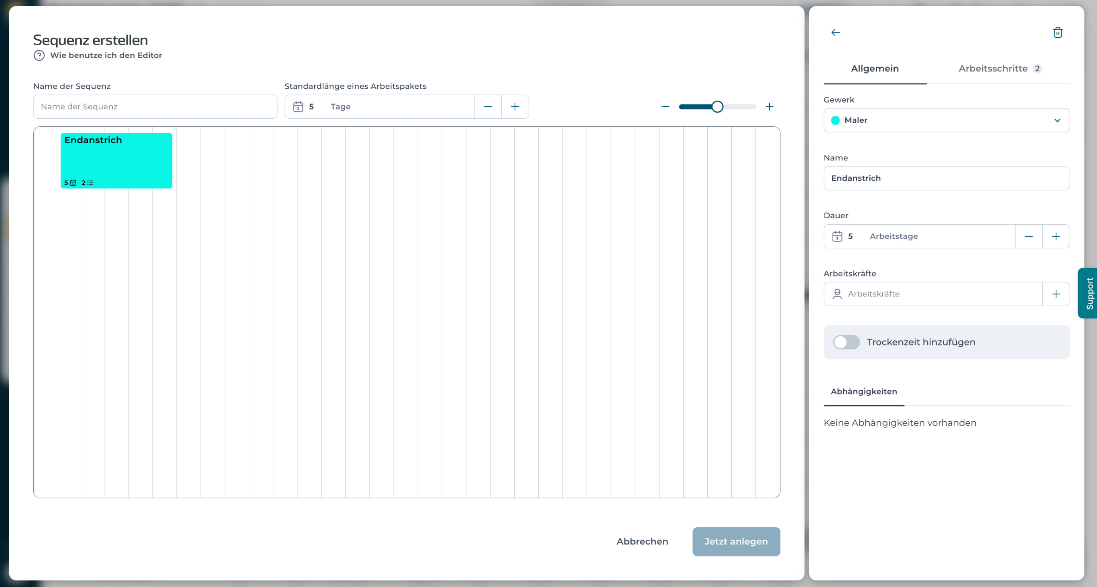The image size is (1097, 587).
Task: Focus the Arbeitskräfte input field
Action: point(932,294)
